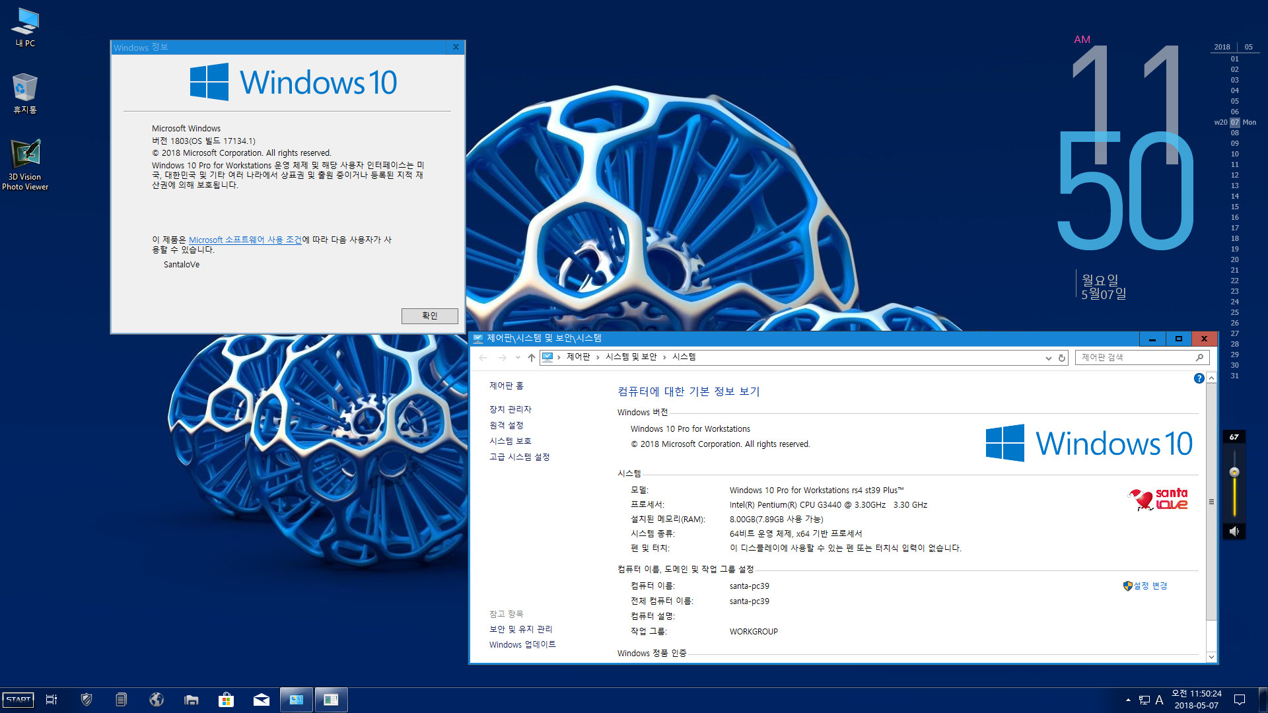Switch to Control Panel taskbar button
The height and width of the screenshot is (713, 1268).
coord(297,700)
